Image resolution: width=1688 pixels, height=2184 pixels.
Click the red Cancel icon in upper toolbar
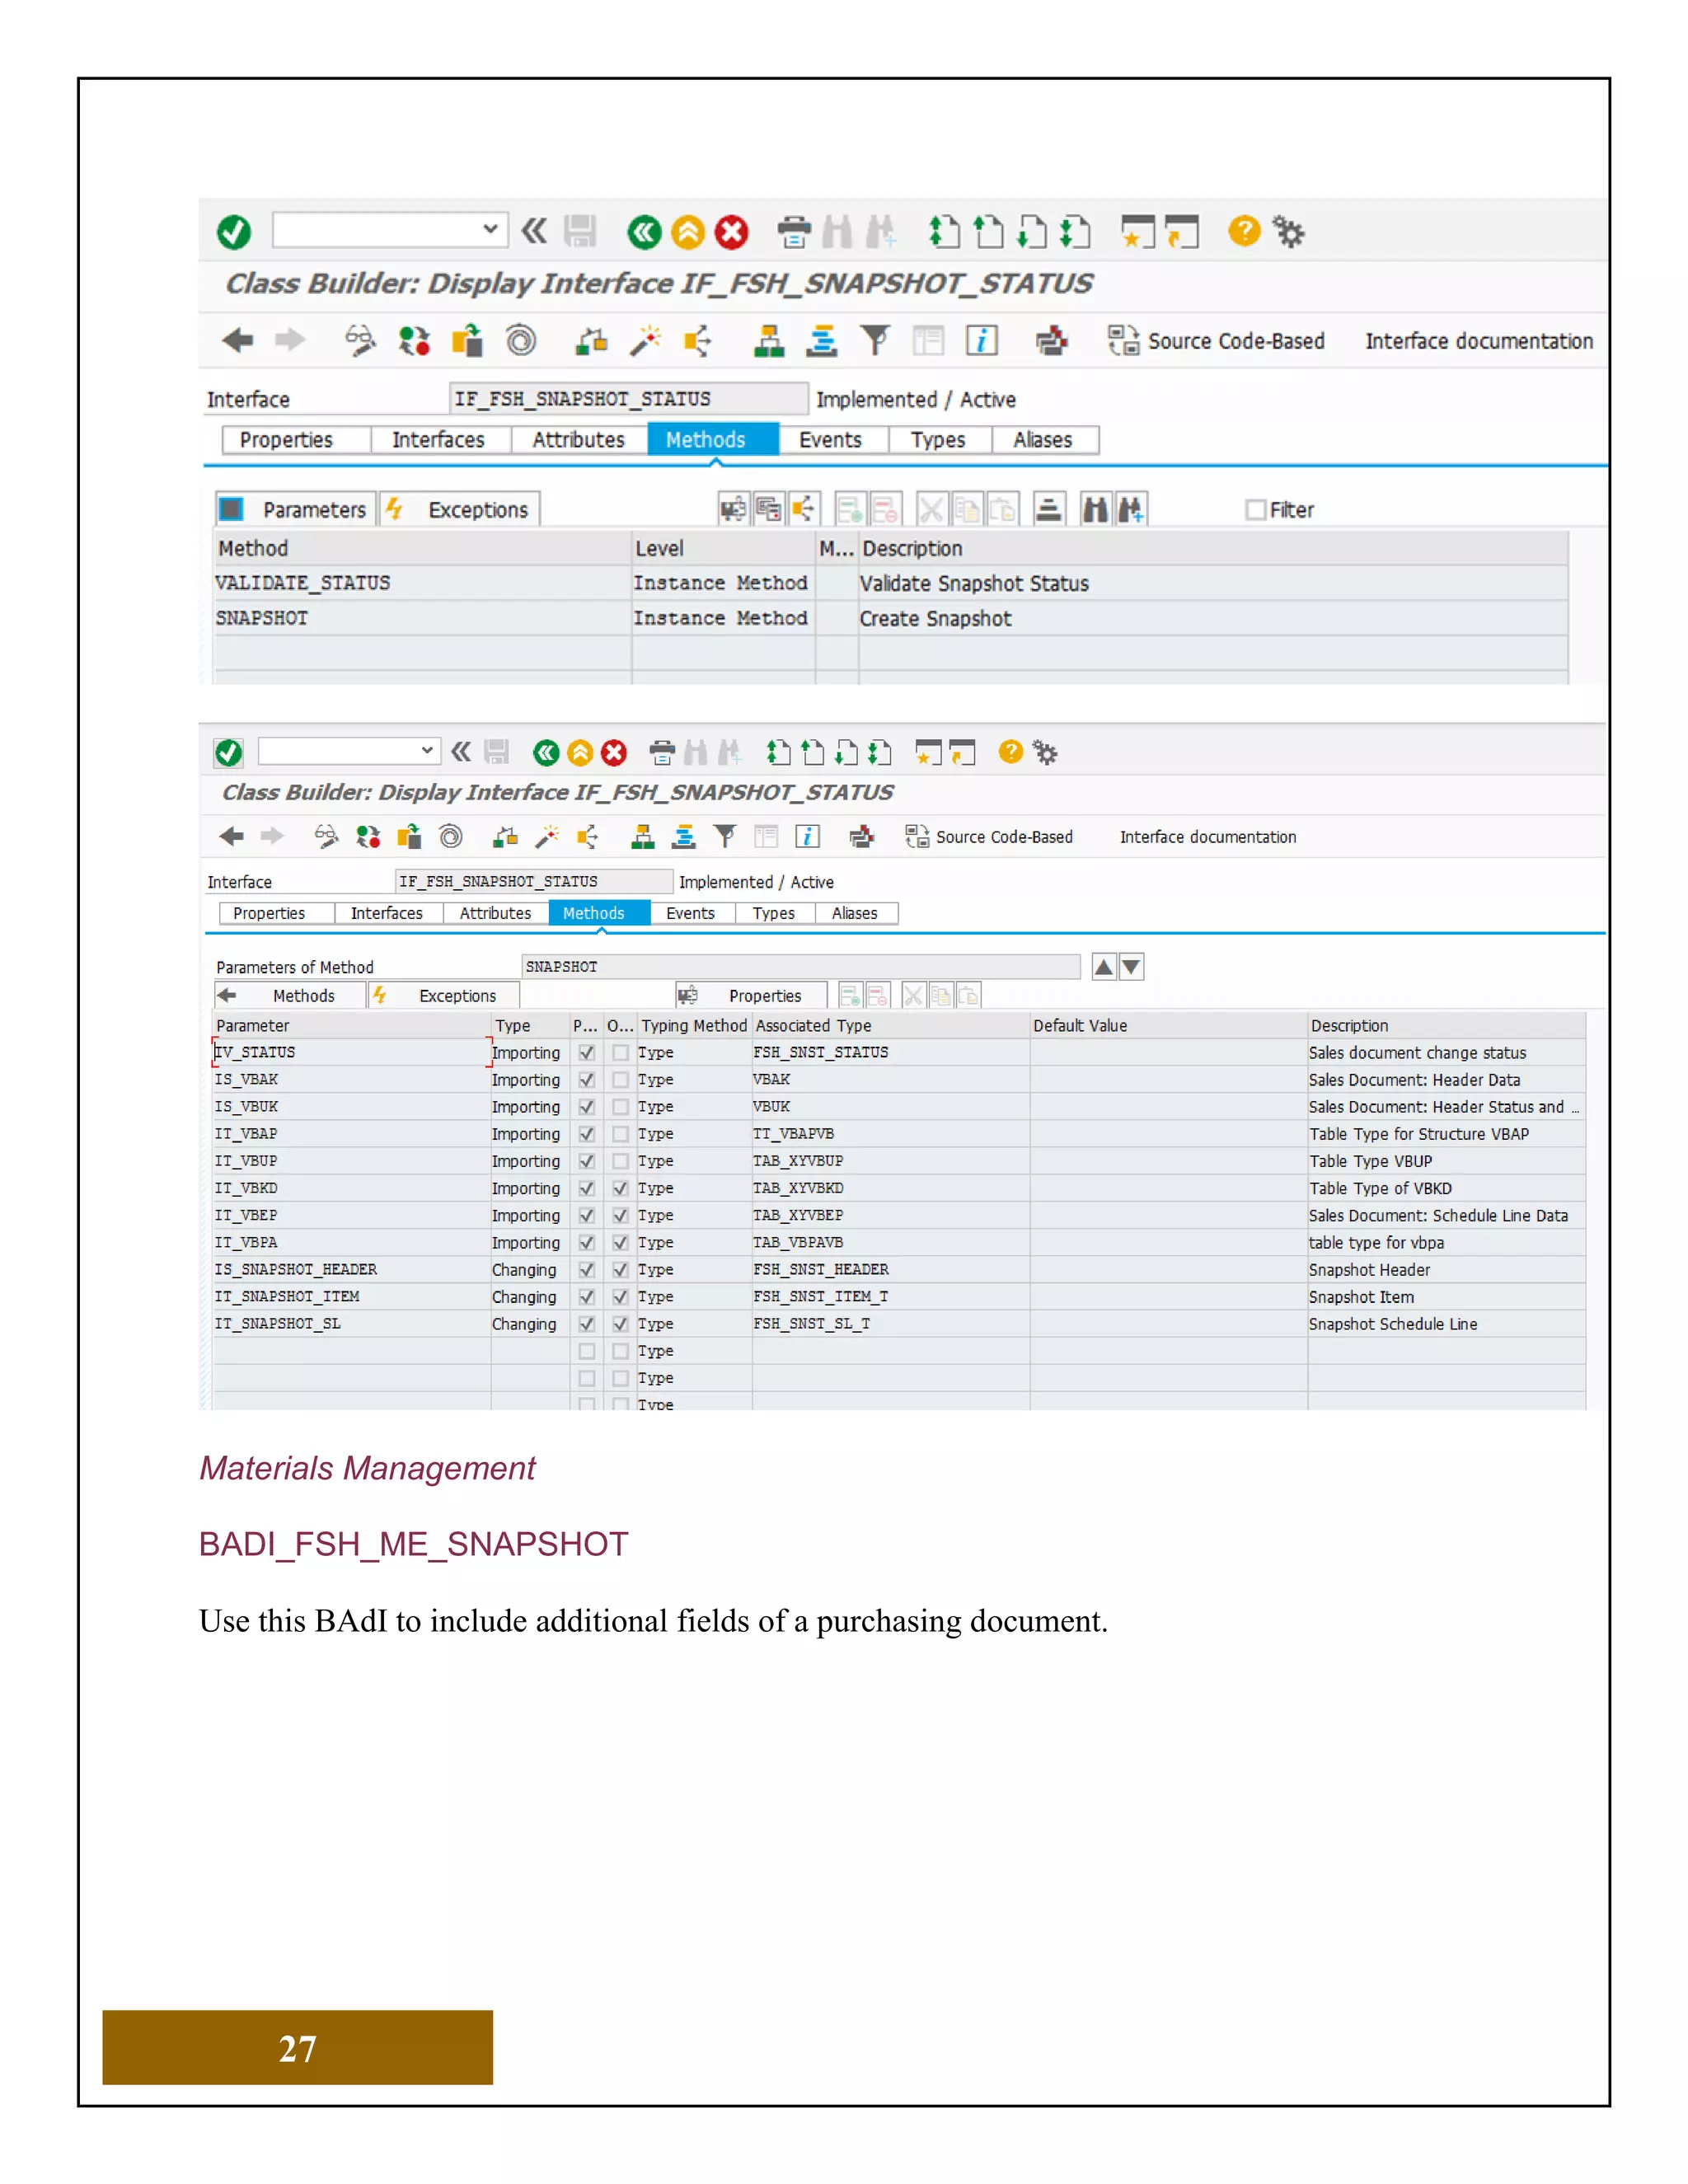click(732, 232)
